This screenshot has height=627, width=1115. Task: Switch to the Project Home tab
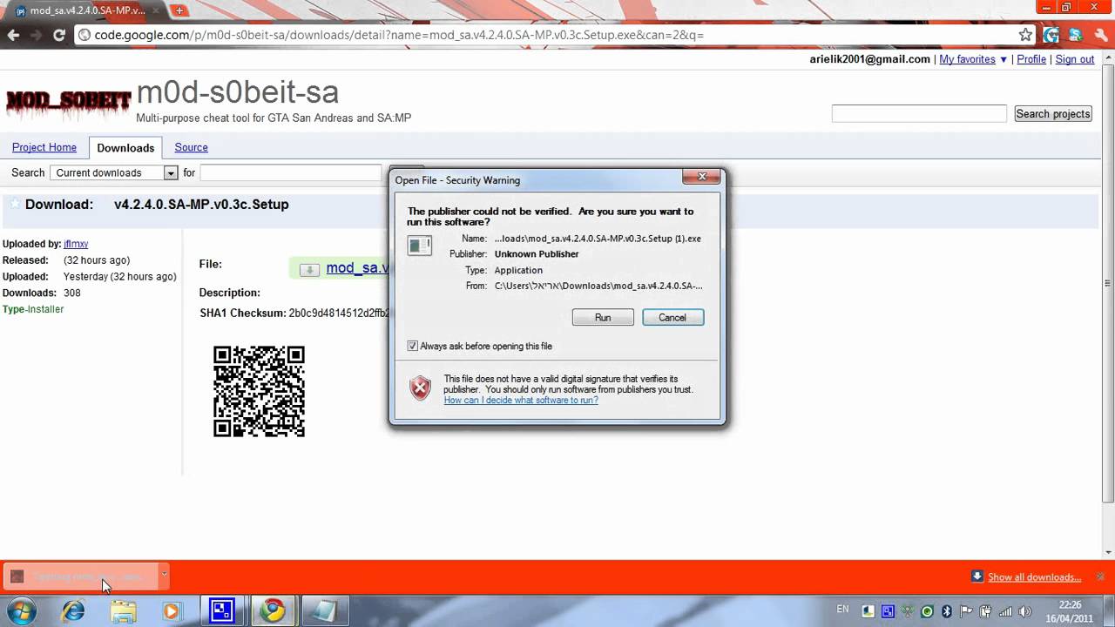pyautogui.click(x=44, y=147)
